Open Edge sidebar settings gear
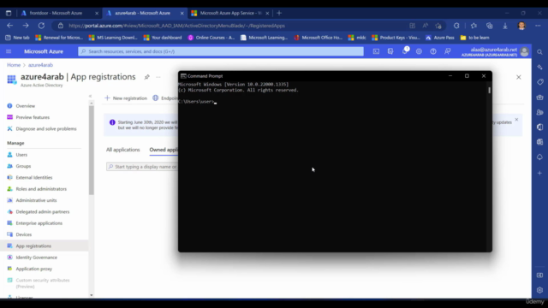548x308 pixels. tap(540, 290)
